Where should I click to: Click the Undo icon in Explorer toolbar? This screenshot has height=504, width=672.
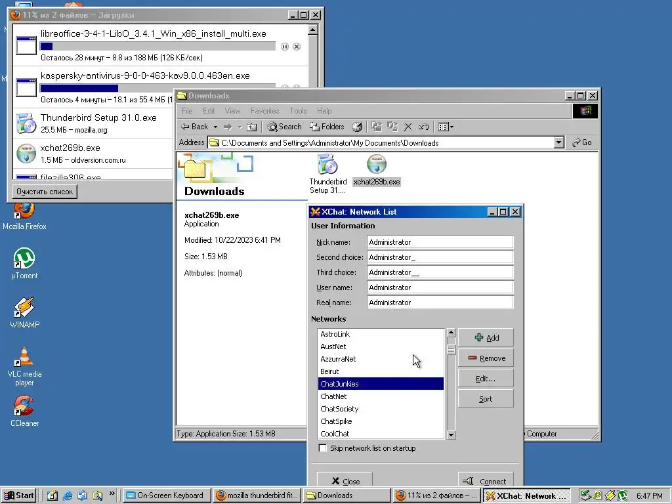point(423,127)
